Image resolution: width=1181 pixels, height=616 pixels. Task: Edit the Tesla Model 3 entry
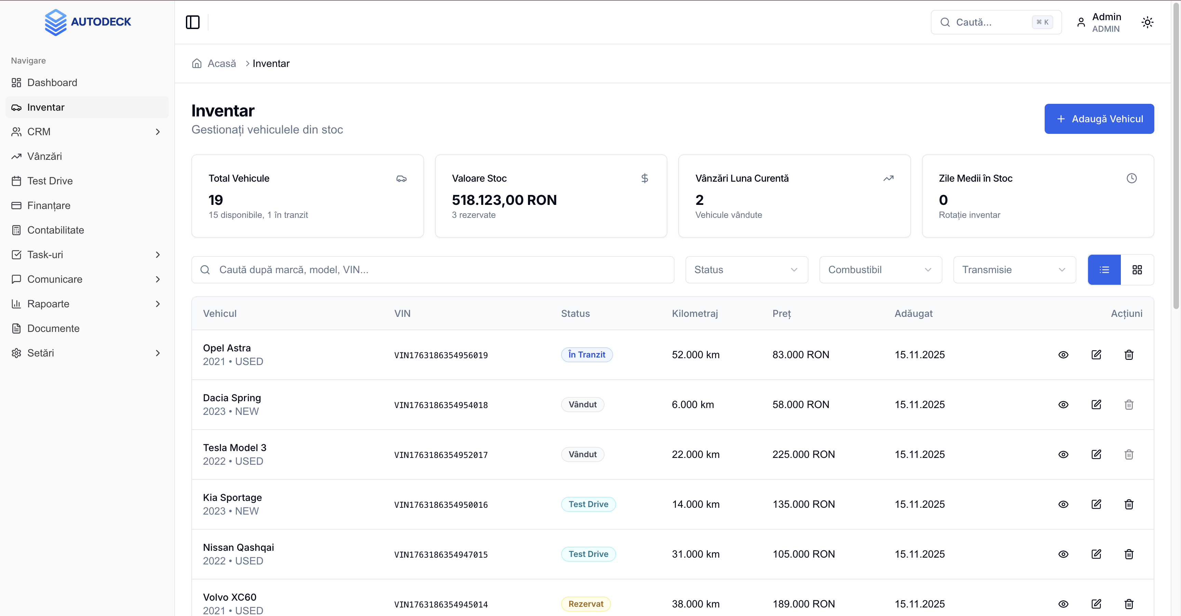1096,454
